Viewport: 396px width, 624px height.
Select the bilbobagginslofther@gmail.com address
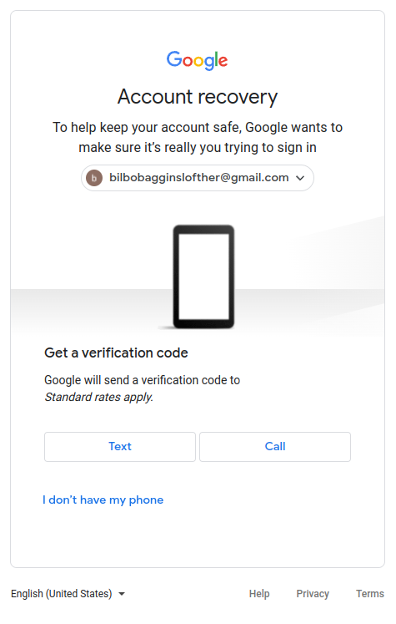[x=199, y=177]
